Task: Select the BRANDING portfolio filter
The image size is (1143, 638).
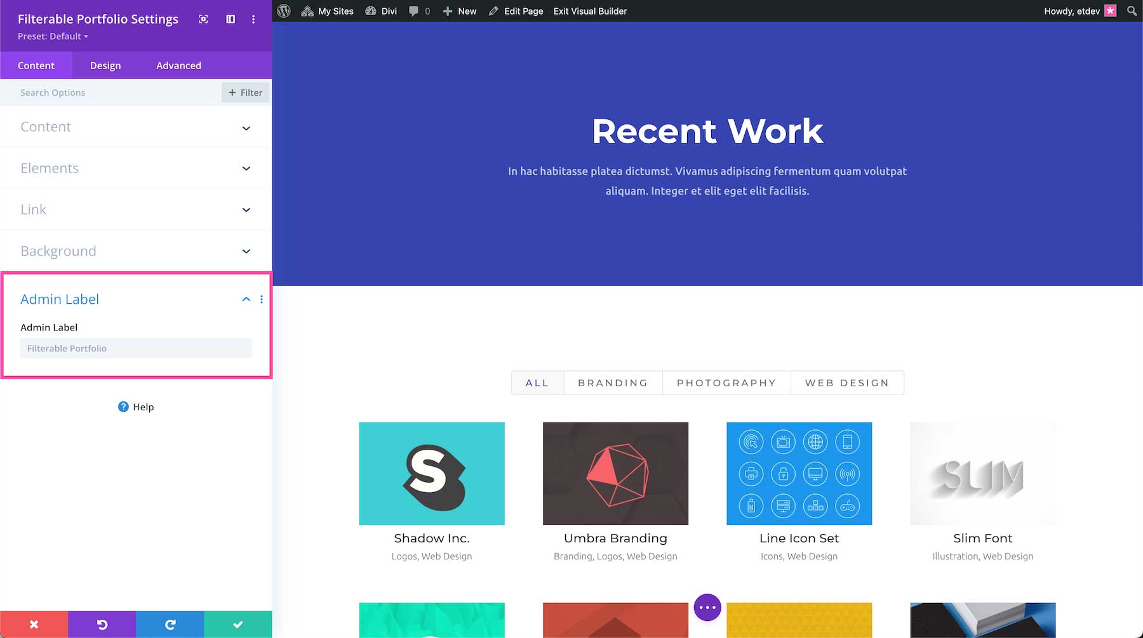Action: coord(612,383)
